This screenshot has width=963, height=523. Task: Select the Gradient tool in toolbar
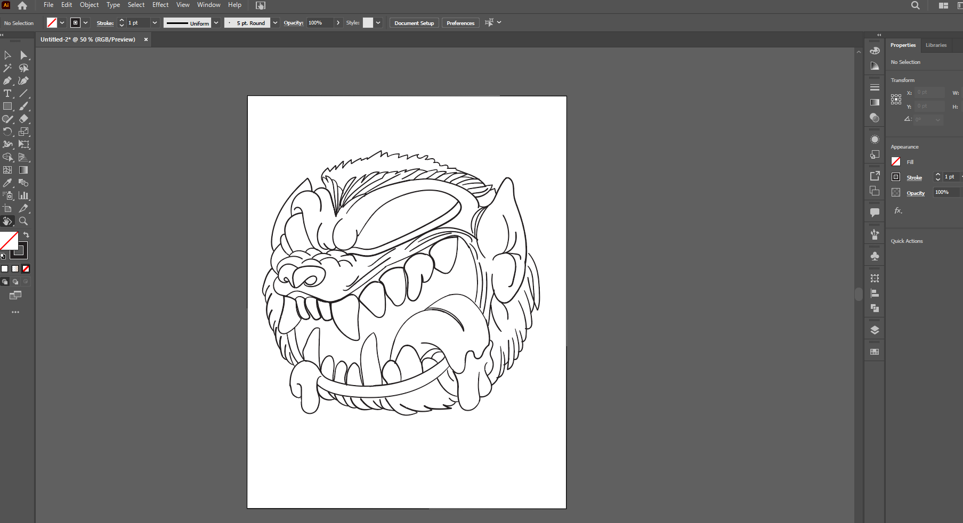23,170
